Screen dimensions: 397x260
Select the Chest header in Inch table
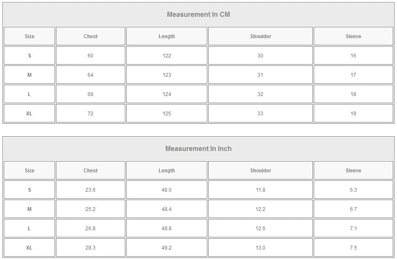pos(90,171)
